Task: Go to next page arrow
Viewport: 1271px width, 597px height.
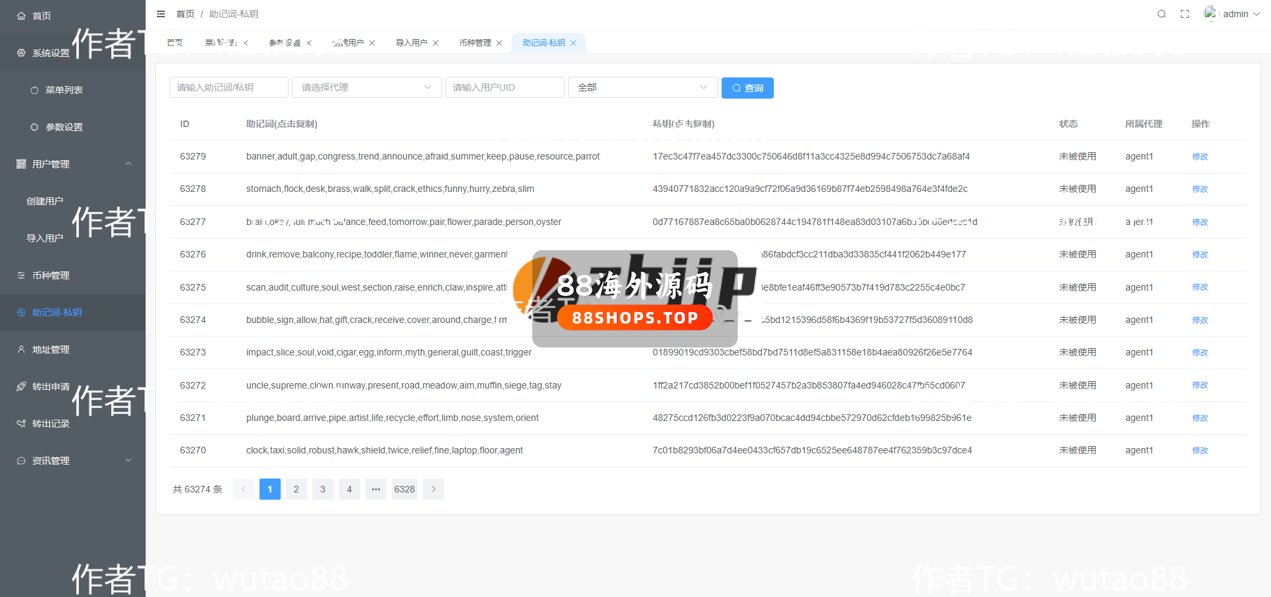Action: click(x=434, y=489)
